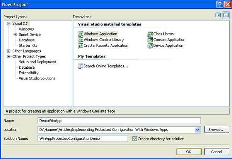Select the Windows Control Library template icon
Image resolution: width=232 pixels, height=159 pixels.
pyautogui.click(x=80, y=40)
